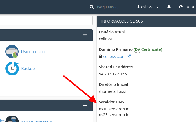
Task: Open the Backup link
Action: tap(28, 69)
